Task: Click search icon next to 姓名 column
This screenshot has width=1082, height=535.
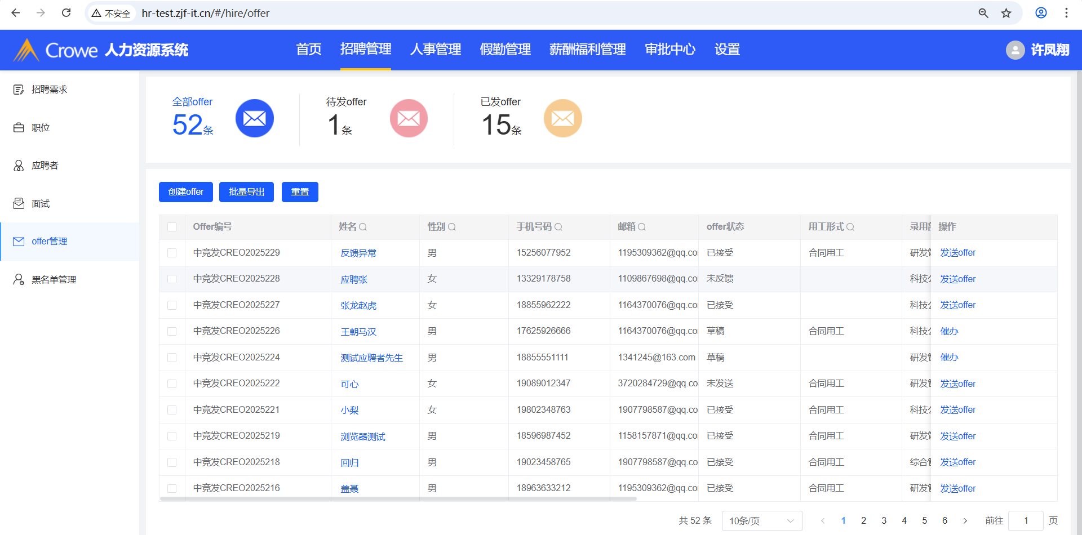Action: tap(363, 227)
